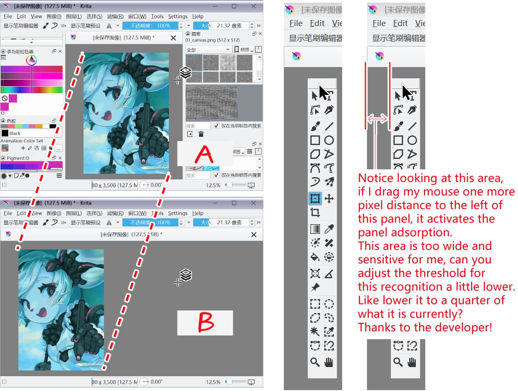Screen dimensions: 518x391
Task: Select the Zoom tool in the middle toolbox
Action: point(315,362)
